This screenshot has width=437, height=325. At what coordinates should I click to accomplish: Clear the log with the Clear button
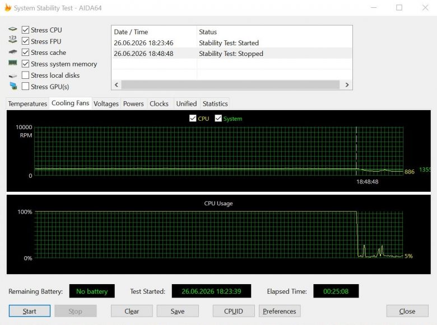132,311
